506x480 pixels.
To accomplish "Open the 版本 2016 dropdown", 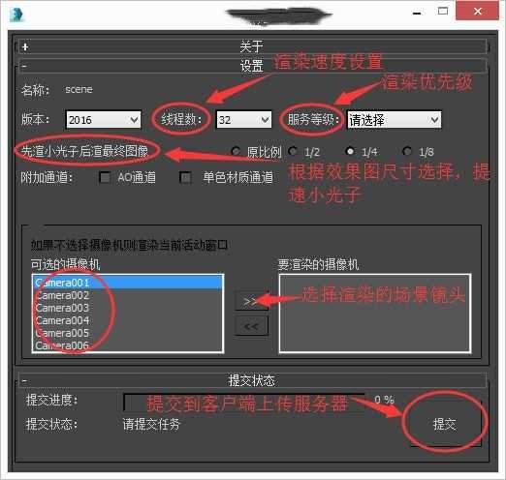I will coord(104,120).
